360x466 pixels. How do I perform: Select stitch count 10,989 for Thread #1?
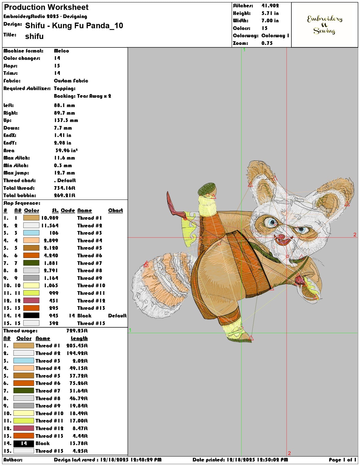coord(50,218)
